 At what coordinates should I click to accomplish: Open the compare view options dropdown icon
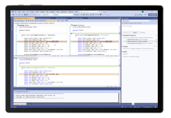pos(63,21)
